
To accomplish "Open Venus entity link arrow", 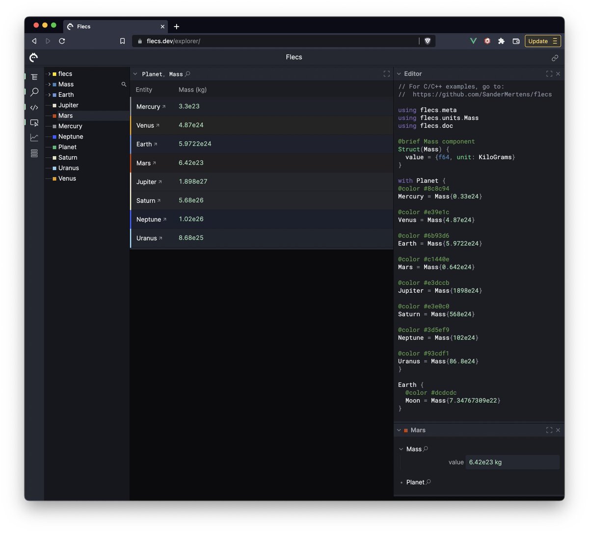I will pyautogui.click(x=158, y=125).
